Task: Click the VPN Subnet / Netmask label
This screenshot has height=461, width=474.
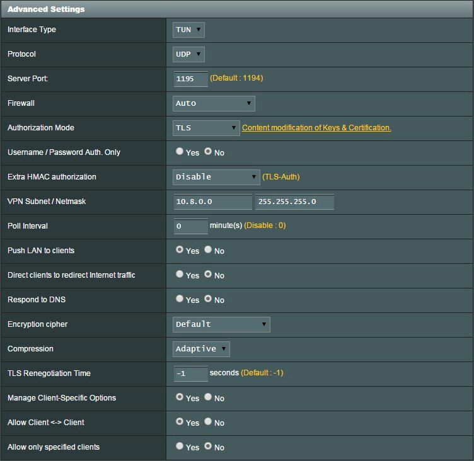Action: coord(47,201)
